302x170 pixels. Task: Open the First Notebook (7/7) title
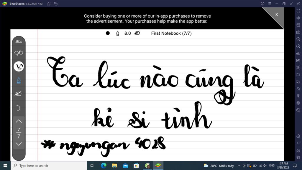tap(171, 34)
